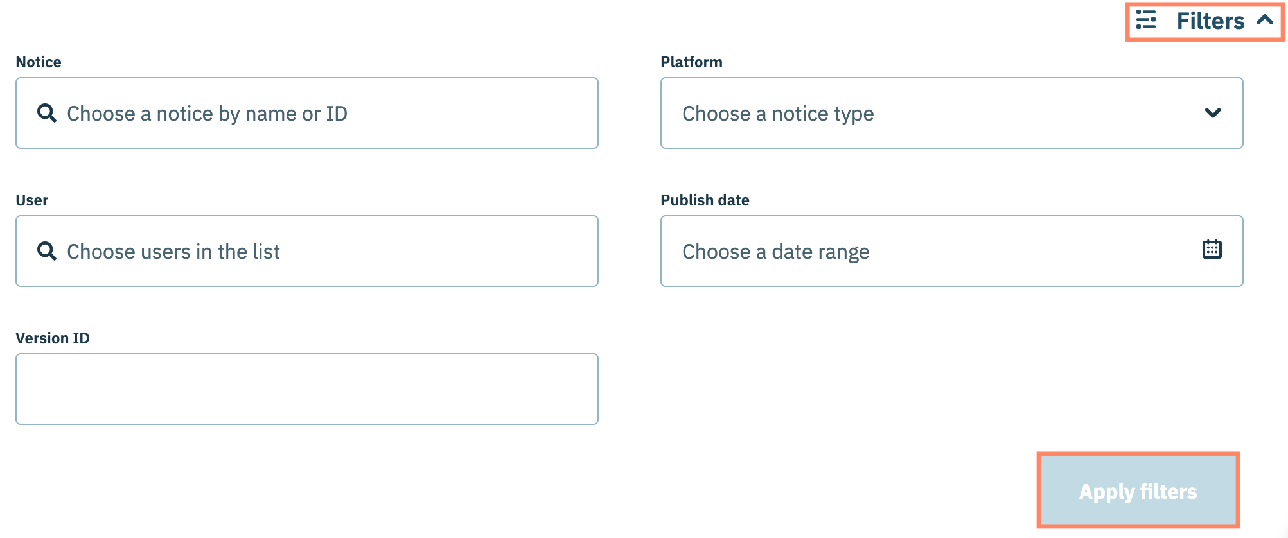Click the User field label
The width and height of the screenshot is (1288, 538).
tap(32, 200)
